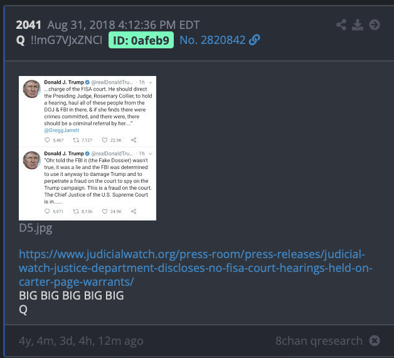Click the share icon on post 2041
Screen dimensions: 394x358
341,24
